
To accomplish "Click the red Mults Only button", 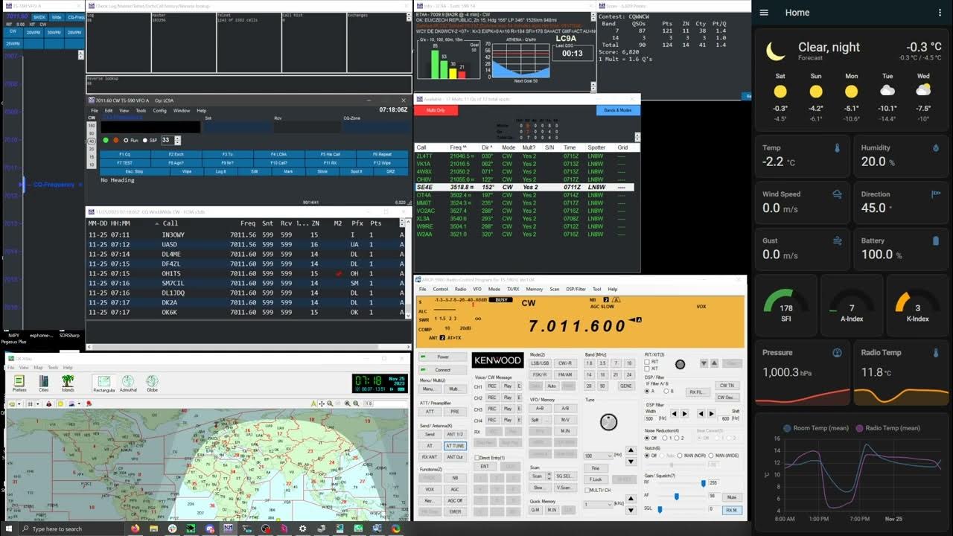I will (436, 110).
